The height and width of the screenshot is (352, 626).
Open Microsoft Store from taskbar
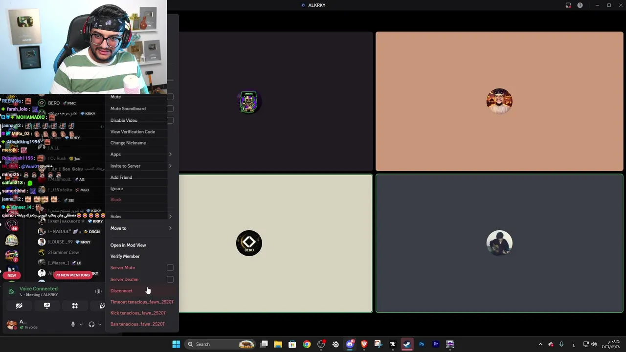click(x=292, y=344)
